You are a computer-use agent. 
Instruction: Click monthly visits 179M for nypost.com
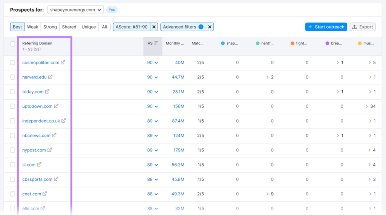[x=179, y=150]
